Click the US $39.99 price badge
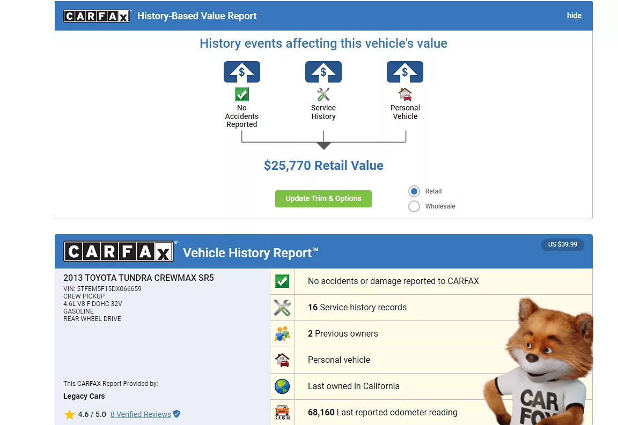Viewport: 618px width, 425px height. (563, 244)
